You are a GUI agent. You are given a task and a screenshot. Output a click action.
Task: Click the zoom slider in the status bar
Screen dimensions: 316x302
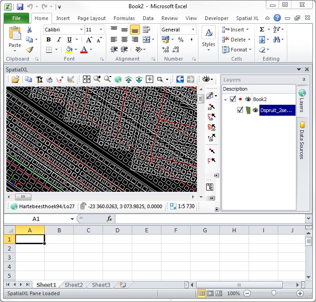[x=273, y=294]
